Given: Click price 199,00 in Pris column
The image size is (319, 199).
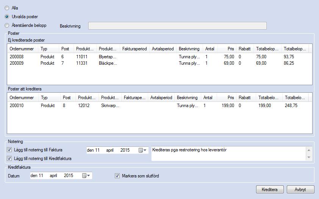Looking at the screenshot, I should click(228, 106).
